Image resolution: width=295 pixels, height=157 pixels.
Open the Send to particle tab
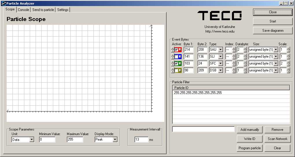[x=43, y=10]
